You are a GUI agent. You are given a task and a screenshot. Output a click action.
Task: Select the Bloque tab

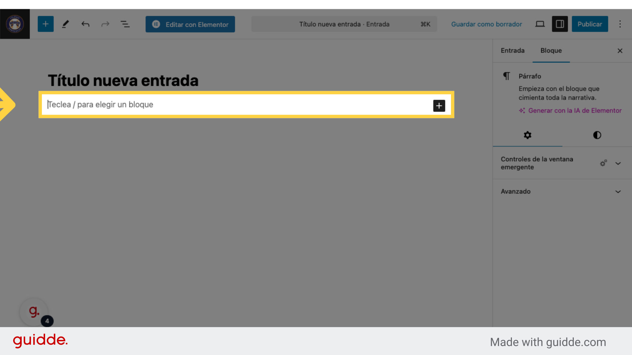(x=551, y=51)
